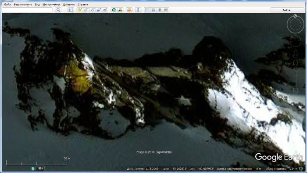
Task: Click the Войти sign-in button
Action: 286,10
